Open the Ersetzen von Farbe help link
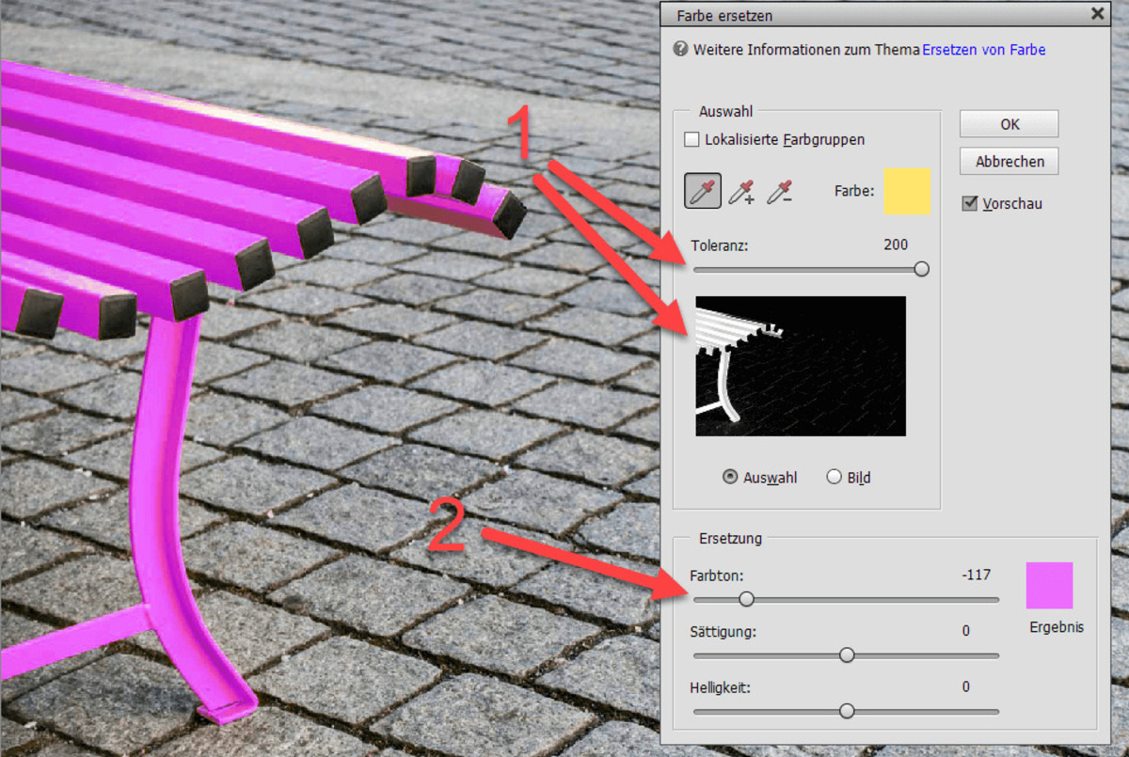Viewport: 1129px width, 757px height. click(983, 49)
